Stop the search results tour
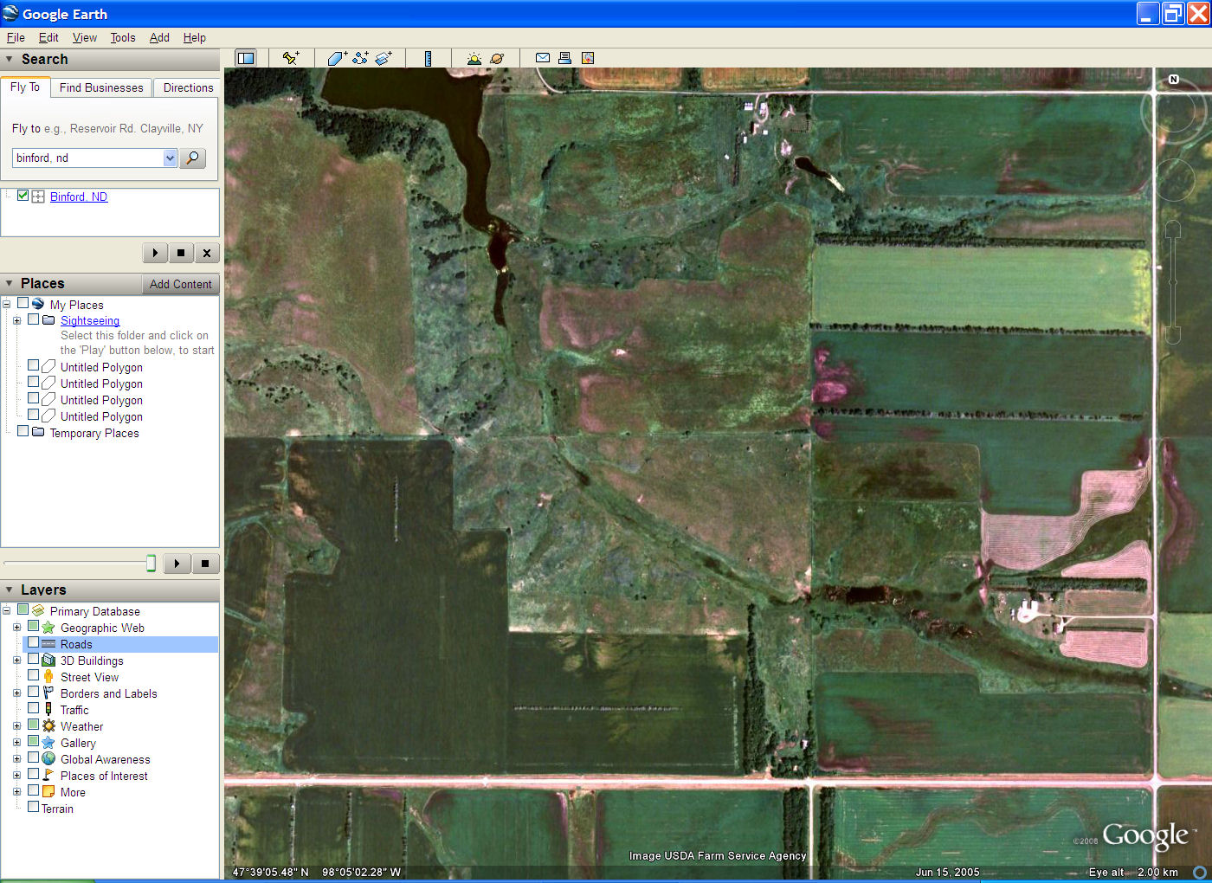 coord(181,253)
